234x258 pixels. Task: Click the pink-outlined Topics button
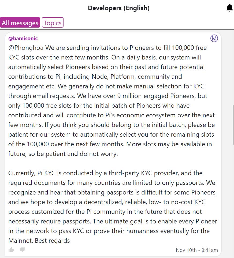53,23
